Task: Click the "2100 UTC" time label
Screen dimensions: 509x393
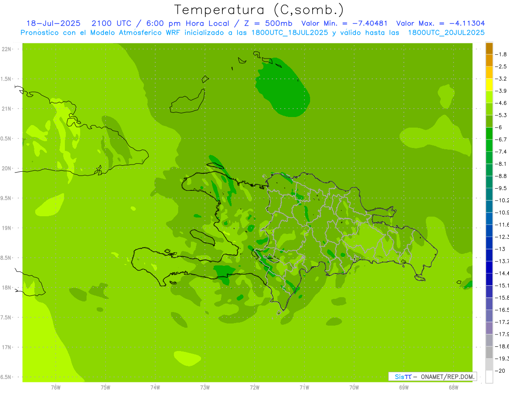Action: tap(111, 23)
